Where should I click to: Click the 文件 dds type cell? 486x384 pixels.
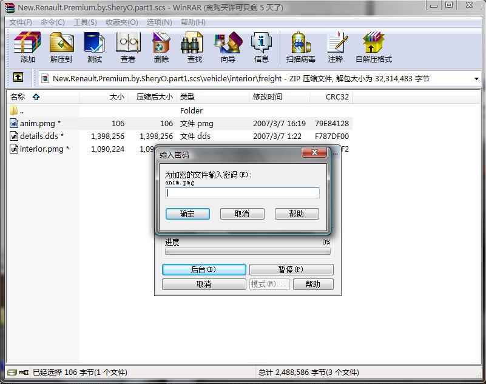pyautogui.click(x=195, y=136)
